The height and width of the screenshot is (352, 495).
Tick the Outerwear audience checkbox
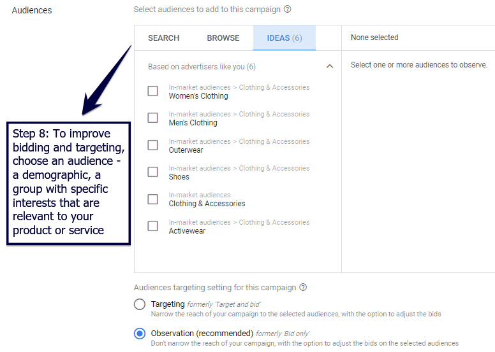click(x=153, y=145)
